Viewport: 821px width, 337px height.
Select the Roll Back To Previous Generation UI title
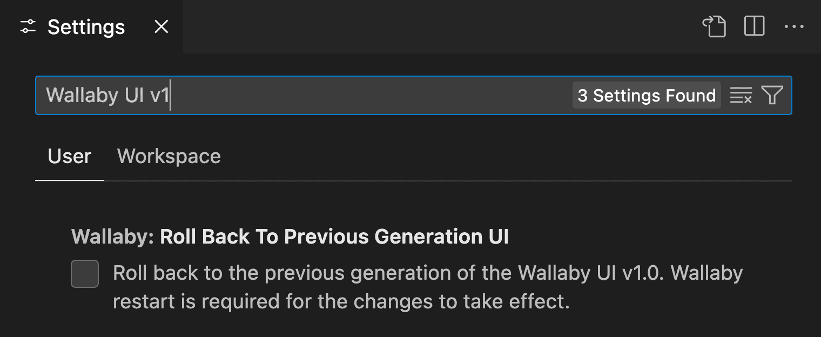pyautogui.click(x=334, y=237)
